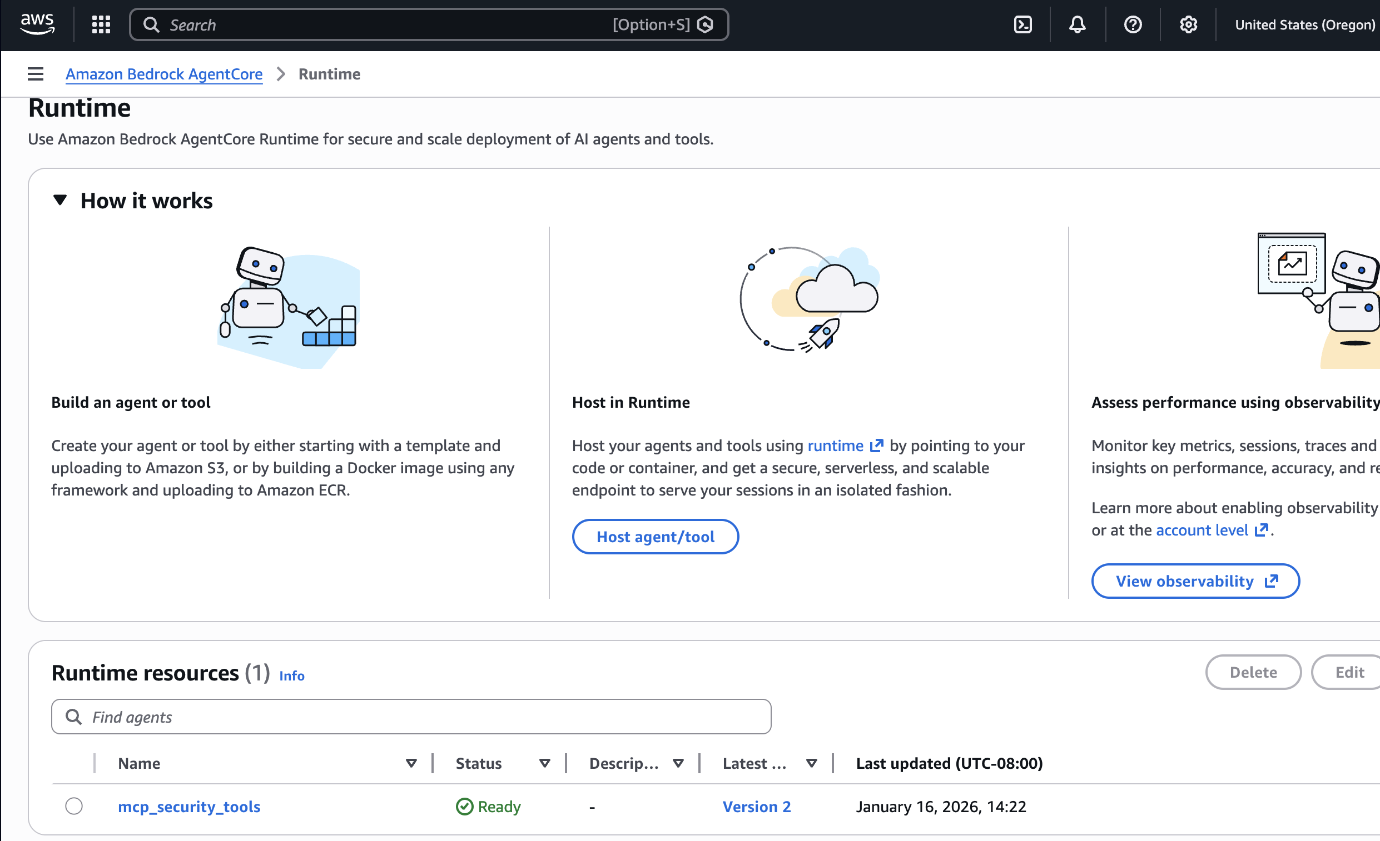Screen dimensions: 1380x841
Task: Click the View observability button
Action: point(1195,581)
